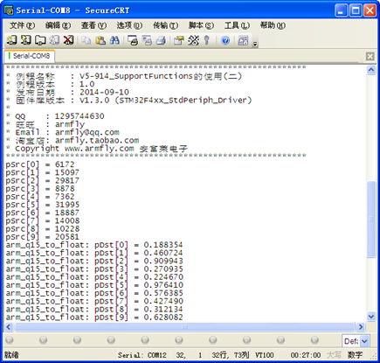The height and width of the screenshot is (363, 380).
Task: Open the 文件(F) menu
Action: 22,25
